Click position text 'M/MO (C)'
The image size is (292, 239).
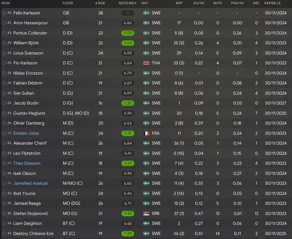[73, 184]
